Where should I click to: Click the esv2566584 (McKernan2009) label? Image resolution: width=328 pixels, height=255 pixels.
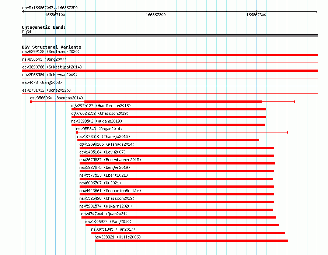(50, 75)
